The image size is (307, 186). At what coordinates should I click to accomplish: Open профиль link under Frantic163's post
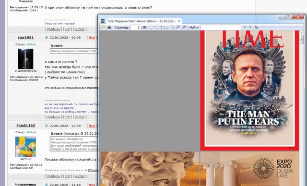[x=53, y=176]
